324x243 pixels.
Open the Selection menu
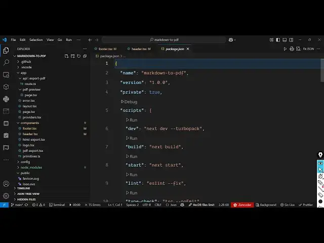[36, 40]
